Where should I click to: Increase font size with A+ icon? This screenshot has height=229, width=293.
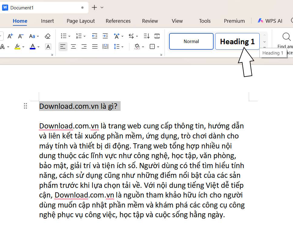point(10,36)
